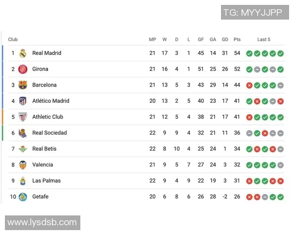The height and width of the screenshot is (235, 294).
Task: Click the Real Madrid club crest
Action: 23,53
